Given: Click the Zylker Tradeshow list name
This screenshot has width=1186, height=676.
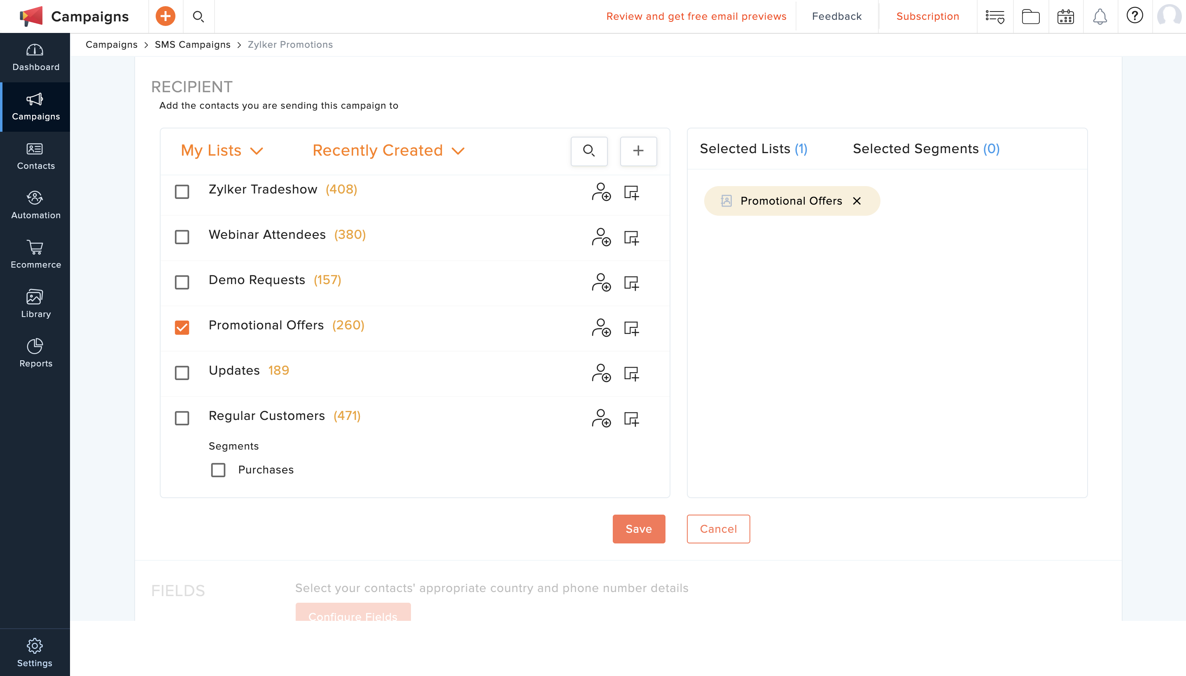Looking at the screenshot, I should [263, 189].
